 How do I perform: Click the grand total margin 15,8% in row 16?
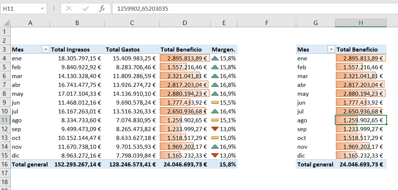(224, 164)
